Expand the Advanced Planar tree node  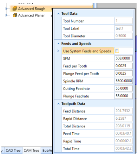[6, 15]
